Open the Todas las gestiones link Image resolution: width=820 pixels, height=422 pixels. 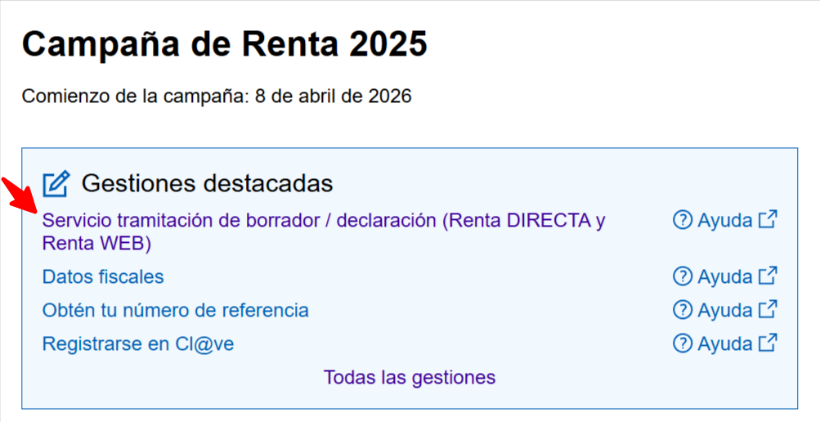coord(410,378)
